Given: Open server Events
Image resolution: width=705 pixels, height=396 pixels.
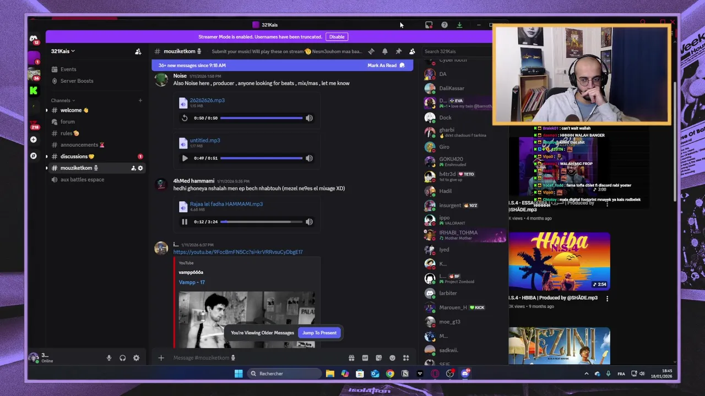Looking at the screenshot, I should [x=96, y=69].
